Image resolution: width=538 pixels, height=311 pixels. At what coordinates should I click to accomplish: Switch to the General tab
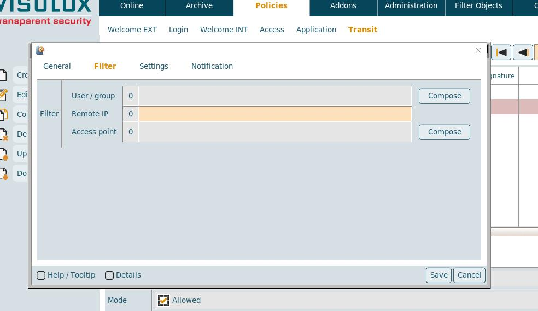coord(57,66)
